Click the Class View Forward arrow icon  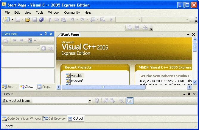21,40
